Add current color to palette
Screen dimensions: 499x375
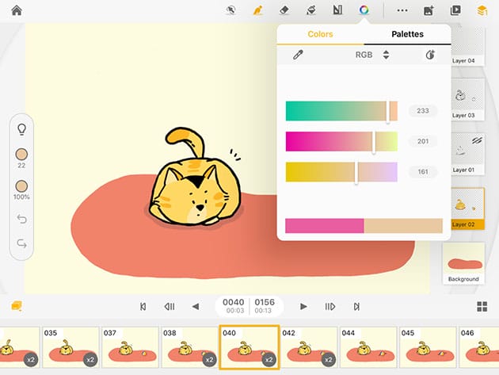click(430, 55)
